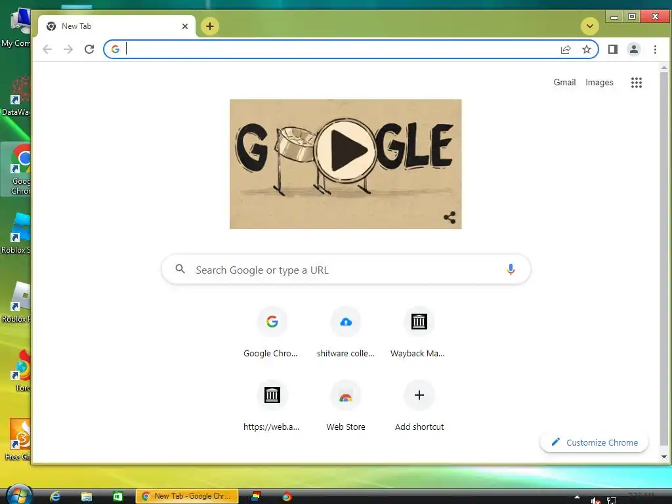The image size is (672, 504).
Task: Select the New Tab - Google Chrome taskbar button
Action: (186, 496)
